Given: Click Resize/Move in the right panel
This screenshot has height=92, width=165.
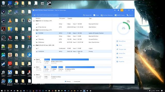Looking at the screenshot, I should click(x=123, y=41).
